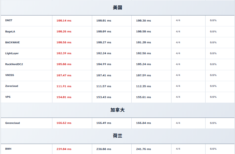The width and height of the screenshot is (235, 154).
Task: Select the VMISS row label
Action: point(9,75)
